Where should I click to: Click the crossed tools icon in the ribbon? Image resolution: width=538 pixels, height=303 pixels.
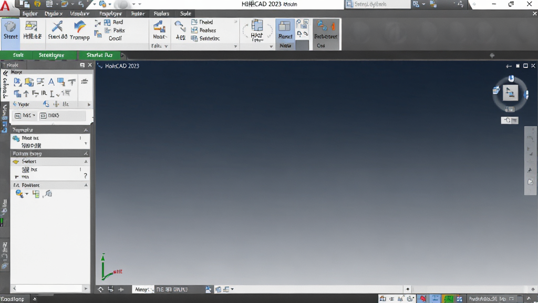57,26
